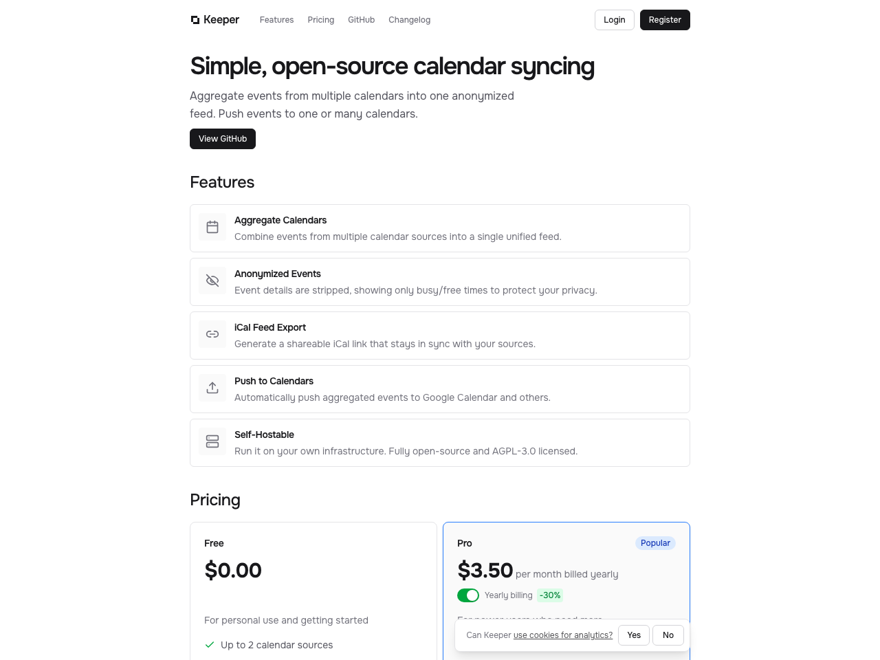This screenshot has width=880, height=660.
Task: Open the GitHub nav link
Action: (361, 20)
